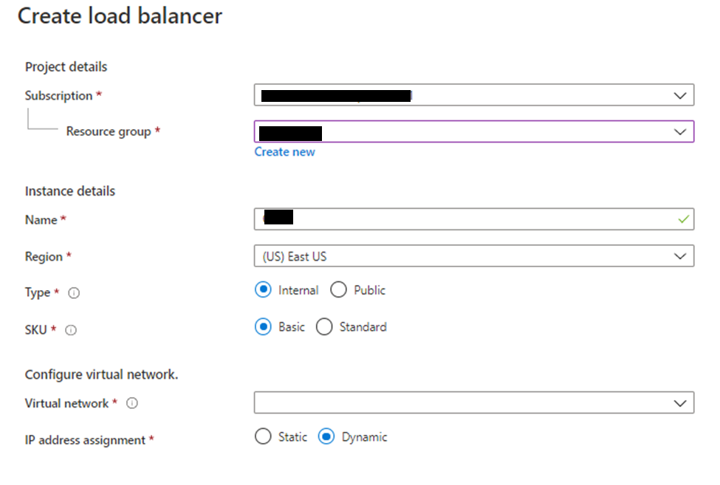
Task: Open the Subscription dropdown
Action: click(474, 95)
